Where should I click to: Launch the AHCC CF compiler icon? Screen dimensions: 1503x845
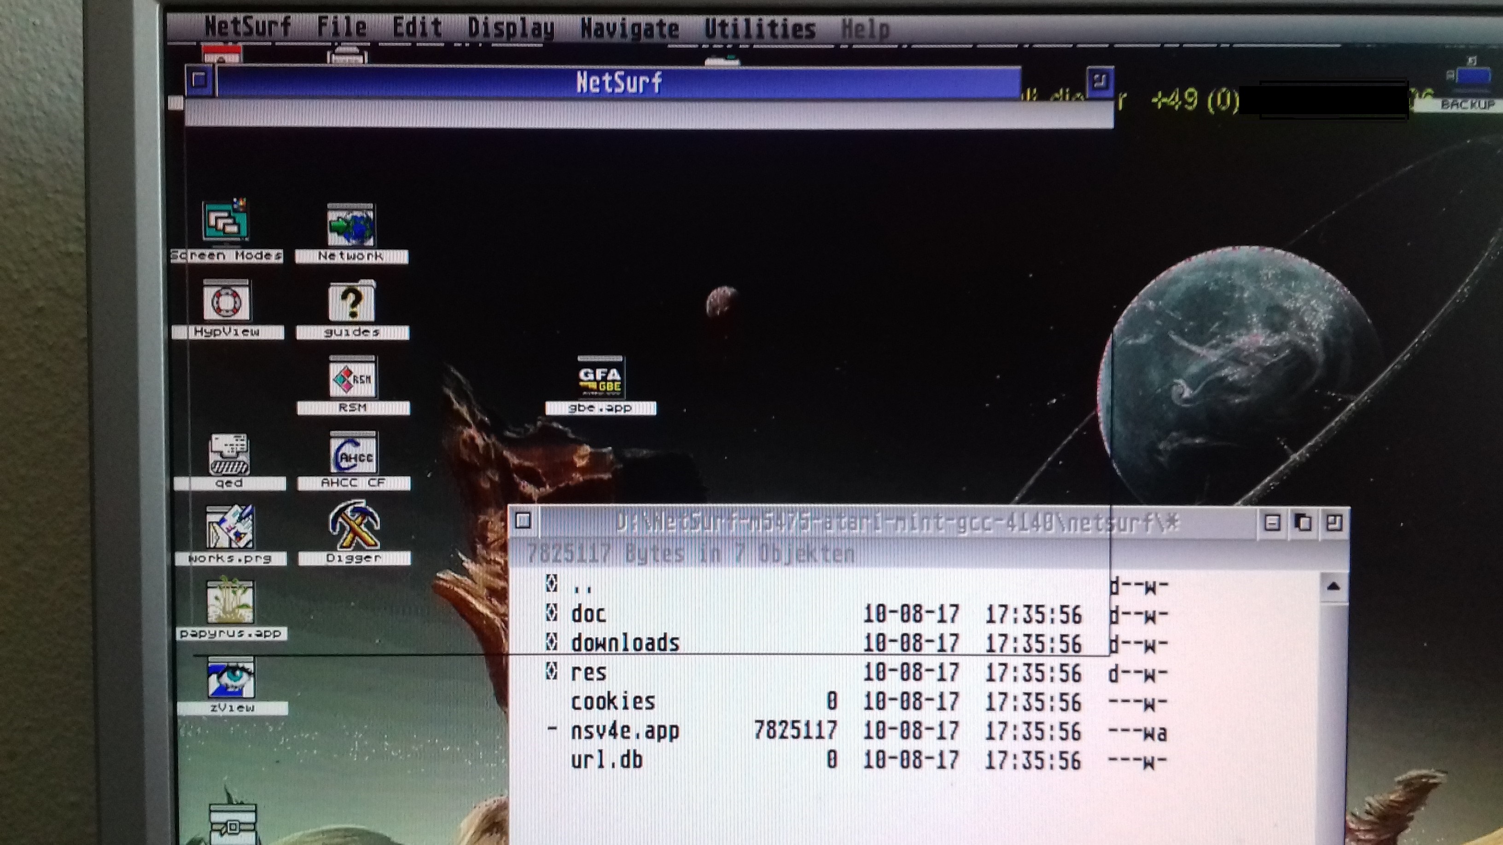(353, 454)
